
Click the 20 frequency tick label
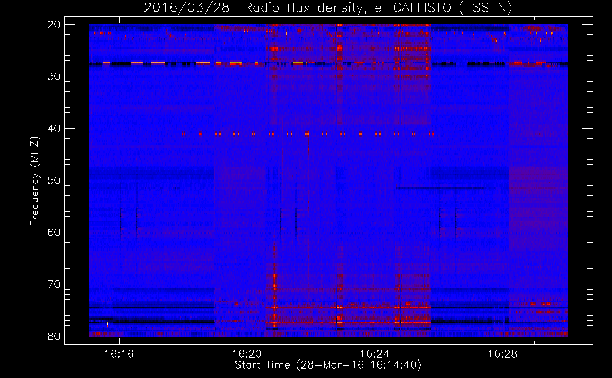54,25
